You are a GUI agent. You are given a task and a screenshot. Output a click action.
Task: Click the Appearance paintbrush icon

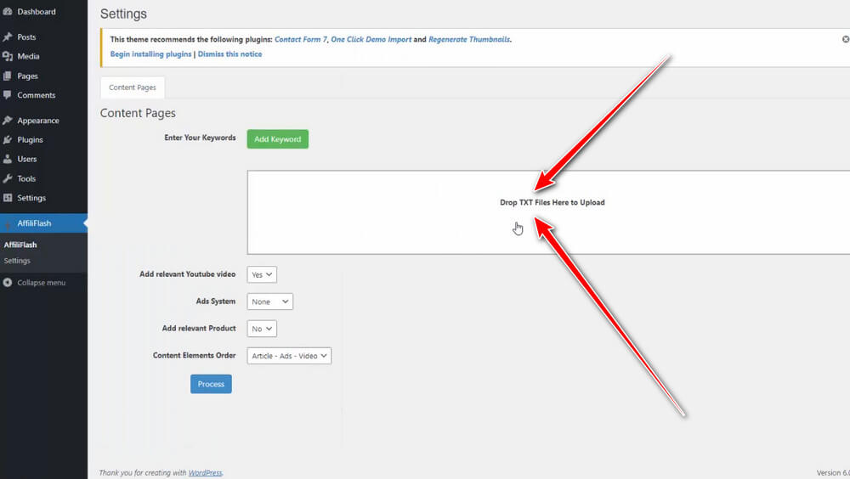point(8,121)
